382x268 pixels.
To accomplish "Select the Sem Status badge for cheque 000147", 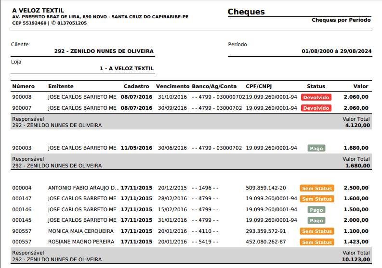I will [x=316, y=199].
